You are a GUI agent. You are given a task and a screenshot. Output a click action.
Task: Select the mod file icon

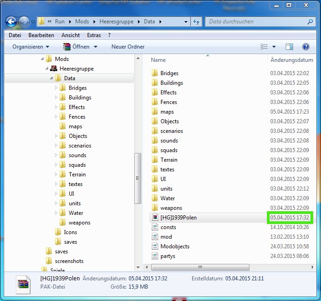[x=155, y=236]
